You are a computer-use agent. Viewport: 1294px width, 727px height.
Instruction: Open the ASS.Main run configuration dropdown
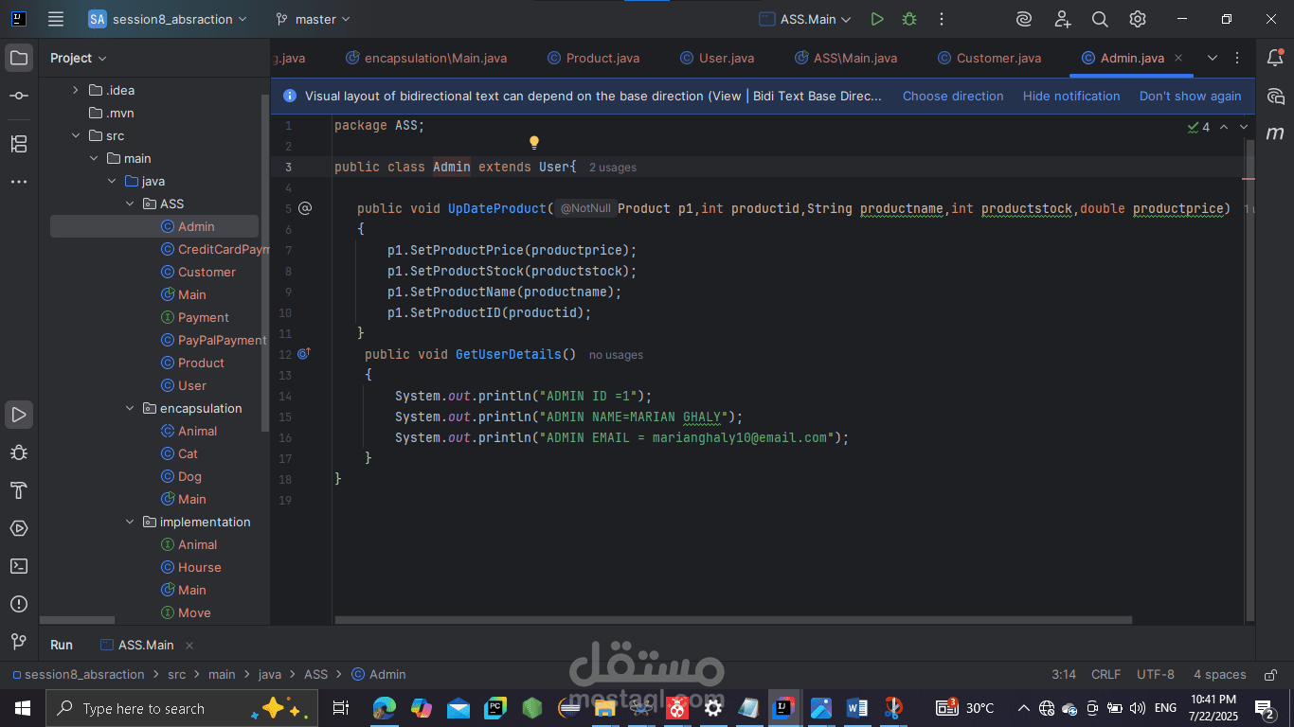(805, 19)
